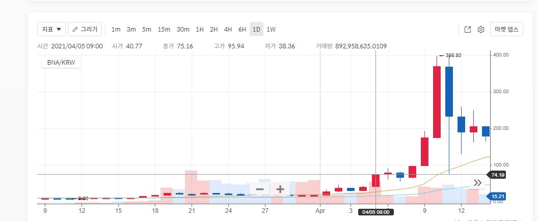Image resolution: width=538 pixels, height=221 pixels.
Task: Select the 1m timeframe
Action: tap(116, 30)
